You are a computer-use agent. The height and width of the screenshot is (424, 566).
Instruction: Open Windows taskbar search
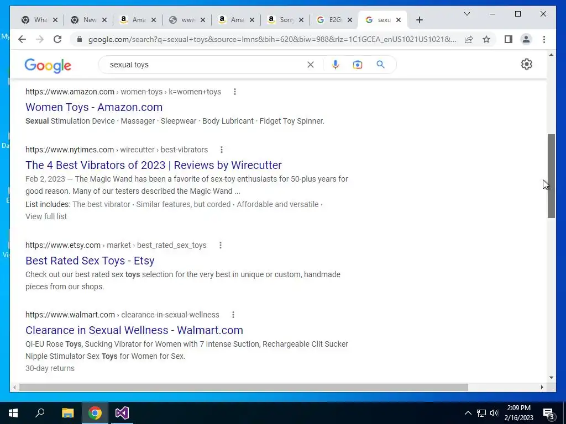(40, 413)
